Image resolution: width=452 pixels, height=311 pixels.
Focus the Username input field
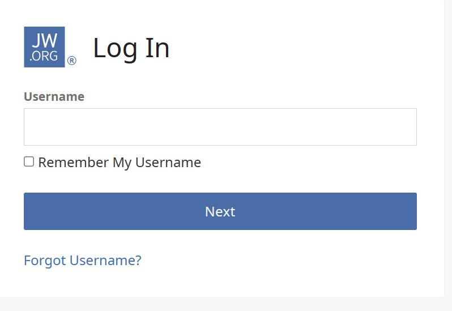pyautogui.click(x=220, y=127)
